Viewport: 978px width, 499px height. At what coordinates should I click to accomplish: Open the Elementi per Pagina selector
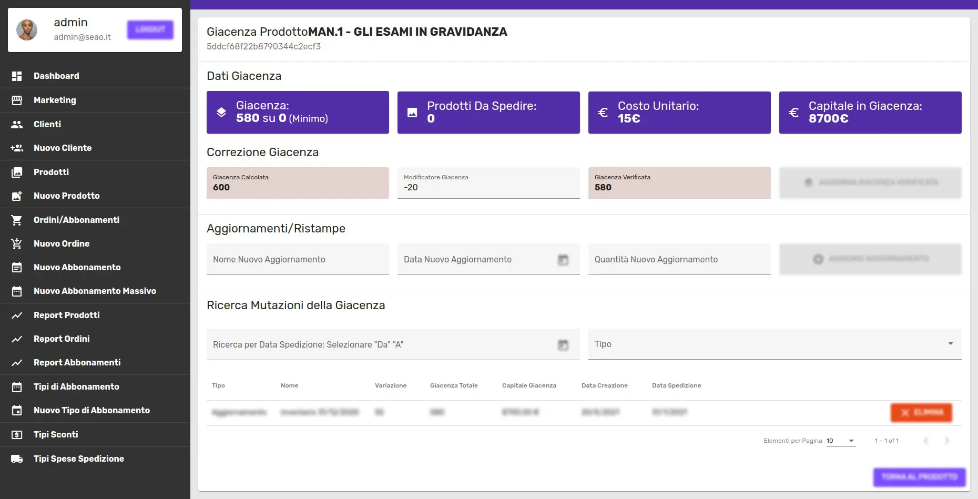point(841,441)
